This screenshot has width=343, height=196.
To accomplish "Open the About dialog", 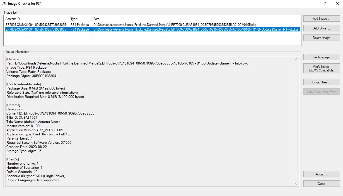I will (x=322, y=174).
